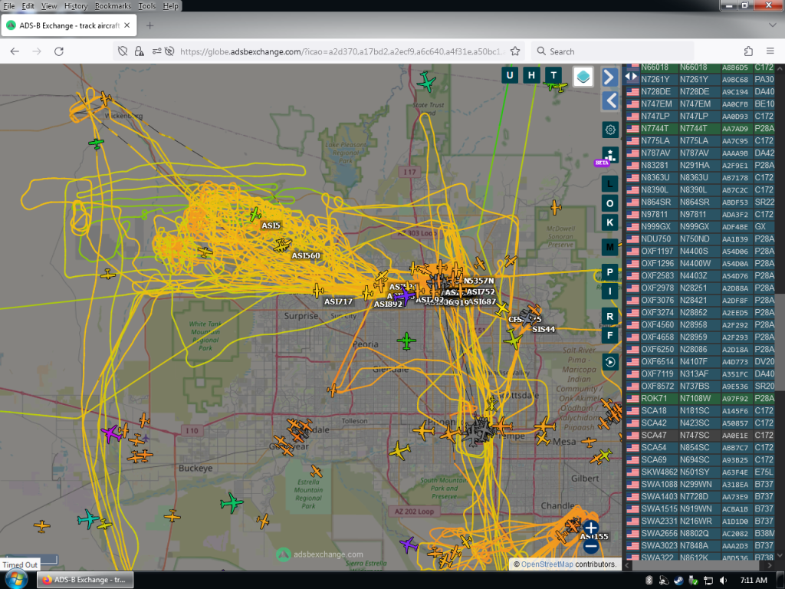Open the map settings gear
Screen dimensions: 785x589
point(609,130)
